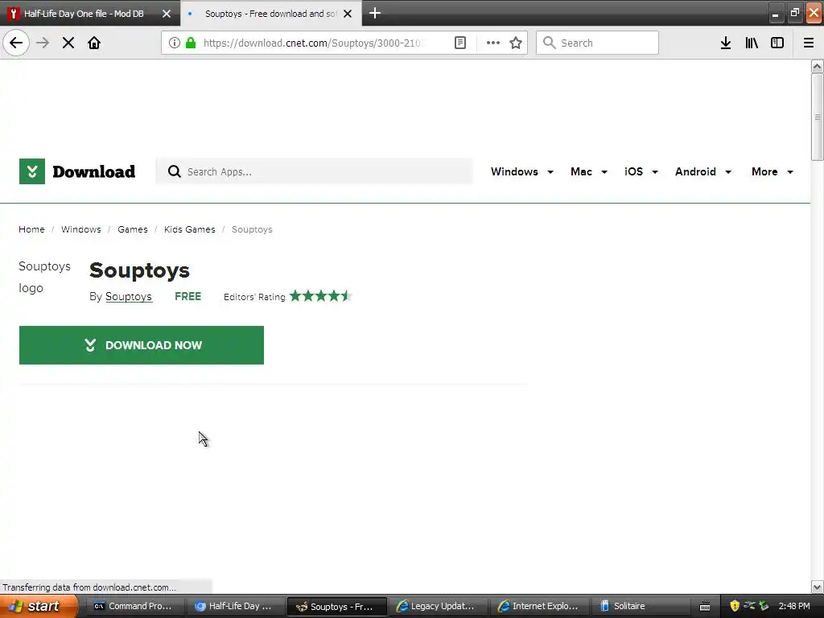
Task: Switch to Command Prompt in taskbar
Action: click(x=134, y=607)
